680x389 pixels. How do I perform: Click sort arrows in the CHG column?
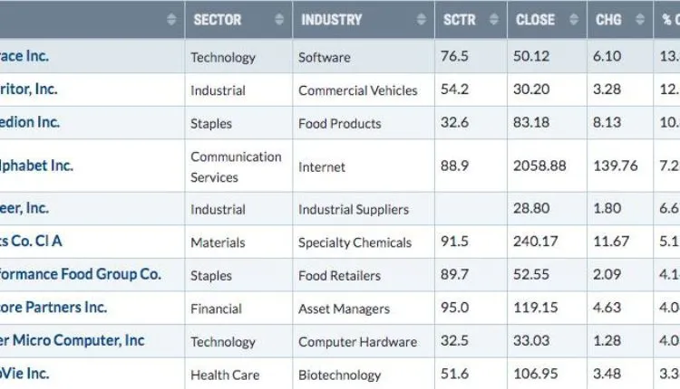point(640,19)
